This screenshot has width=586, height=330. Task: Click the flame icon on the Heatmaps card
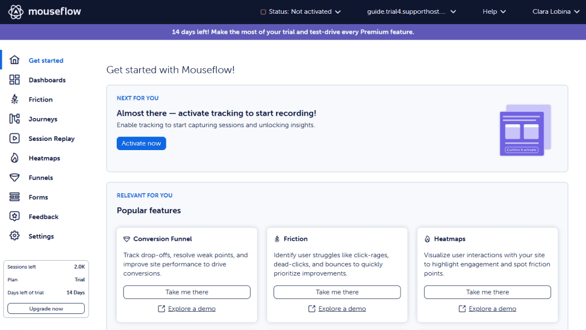pos(427,239)
